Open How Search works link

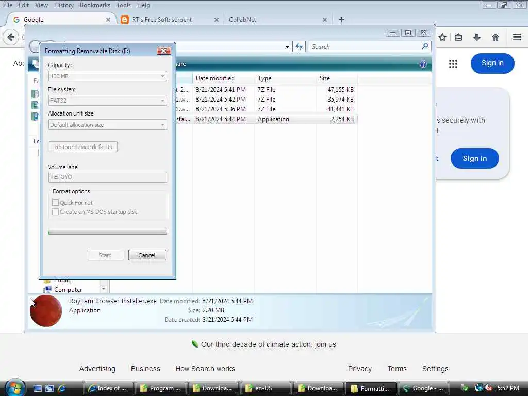(205, 369)
